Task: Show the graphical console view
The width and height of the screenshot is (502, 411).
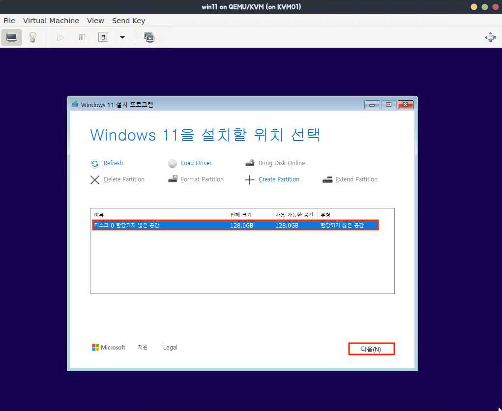Action: (x=12, y=37)
